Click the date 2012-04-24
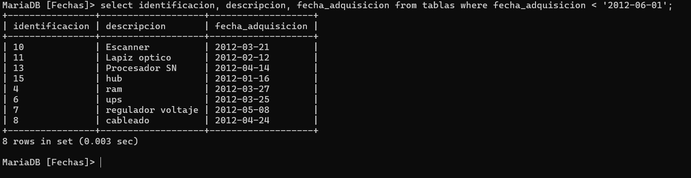This screenshot has height=178, width=691. [242, 120]
